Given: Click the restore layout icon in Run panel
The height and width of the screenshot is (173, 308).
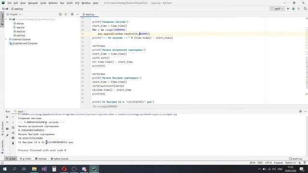Looking at the screenshot, I should point(7,129).
